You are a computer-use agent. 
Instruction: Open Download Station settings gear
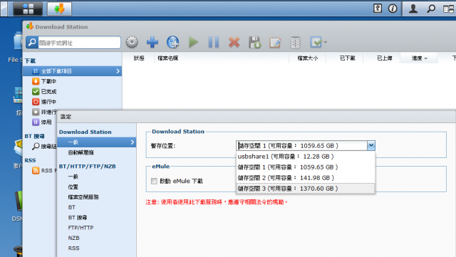pyautogui.click(x=132, y=42)
